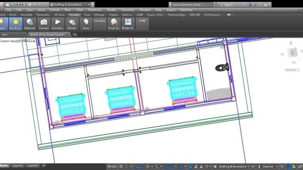Open the Format menu
The height and width of the screenshot is (170, 303).
(x=54, y=10)
